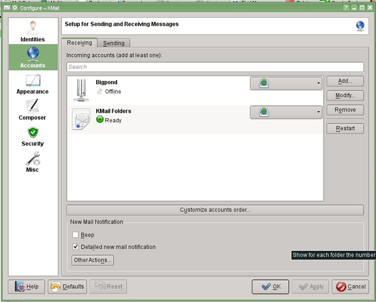
Task: Click Customize accounts order... button
Action: click(x=215, y=210)
